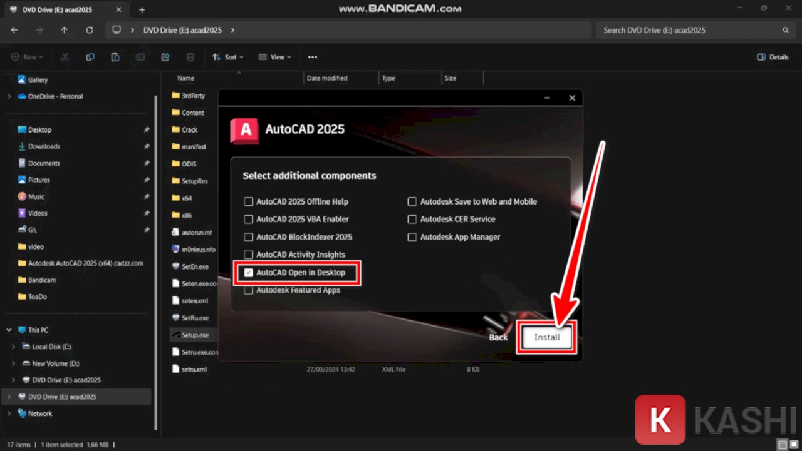Select Downloads in the sidebar
This screenshot has height=451, width=802.
(44, 146)
